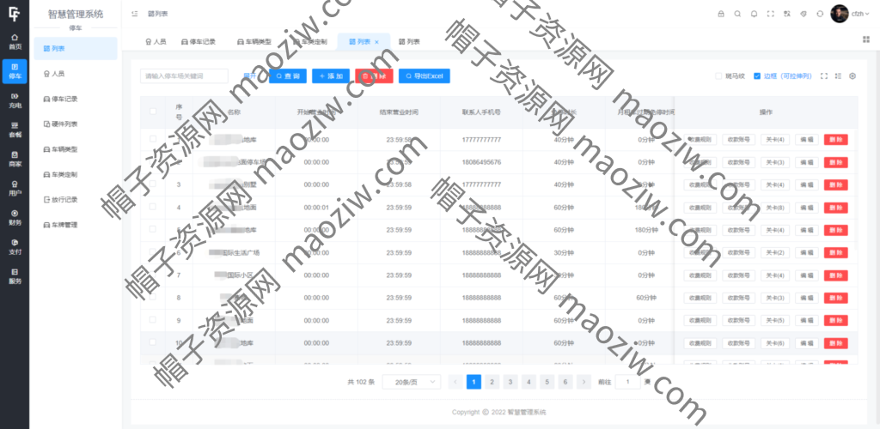Open the 支付 payment module
Image resolution: width=880 pixels, height=429 pixels.
point(15,247)
